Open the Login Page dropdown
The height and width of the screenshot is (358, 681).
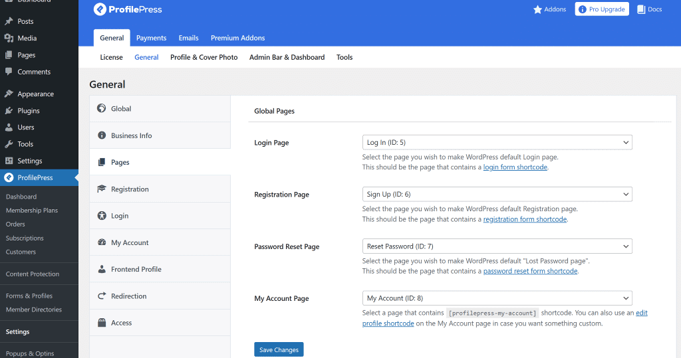pos(497,142)
